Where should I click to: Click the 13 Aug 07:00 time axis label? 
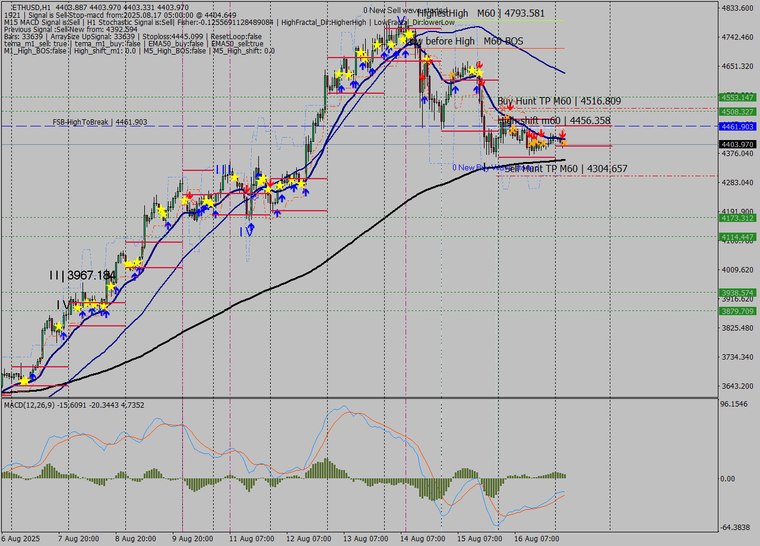(x=366, y=538)
